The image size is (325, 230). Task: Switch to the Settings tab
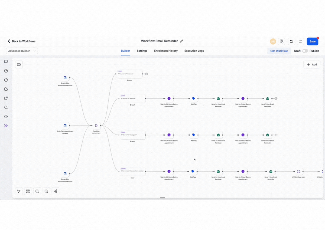142,51
